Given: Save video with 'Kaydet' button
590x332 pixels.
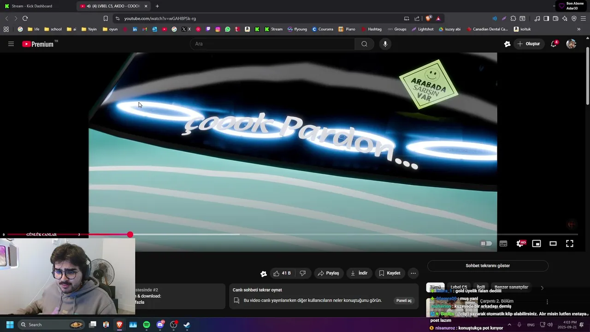Looking at the screenshot, I should click(389, 273).
